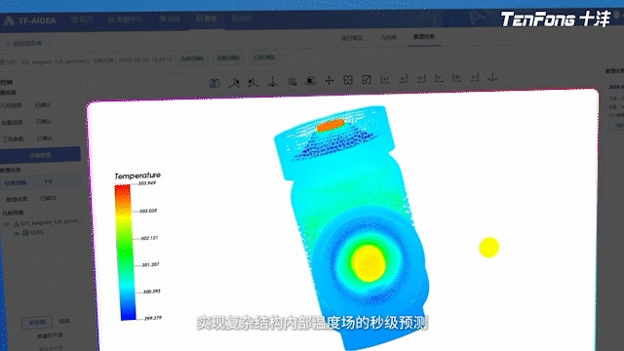Open the 推理任务 tab
Screen dimensions: 624x351
[x=424, y=37]
